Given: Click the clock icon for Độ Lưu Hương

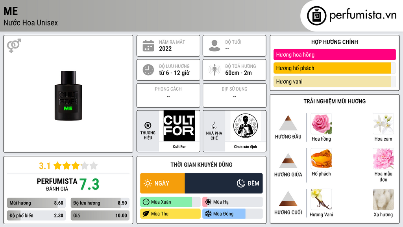Looking at the screenshot, I should [x=148, y=70].
